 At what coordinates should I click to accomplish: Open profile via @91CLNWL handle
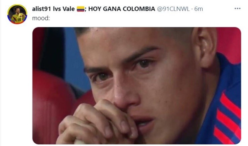(173, 9)
